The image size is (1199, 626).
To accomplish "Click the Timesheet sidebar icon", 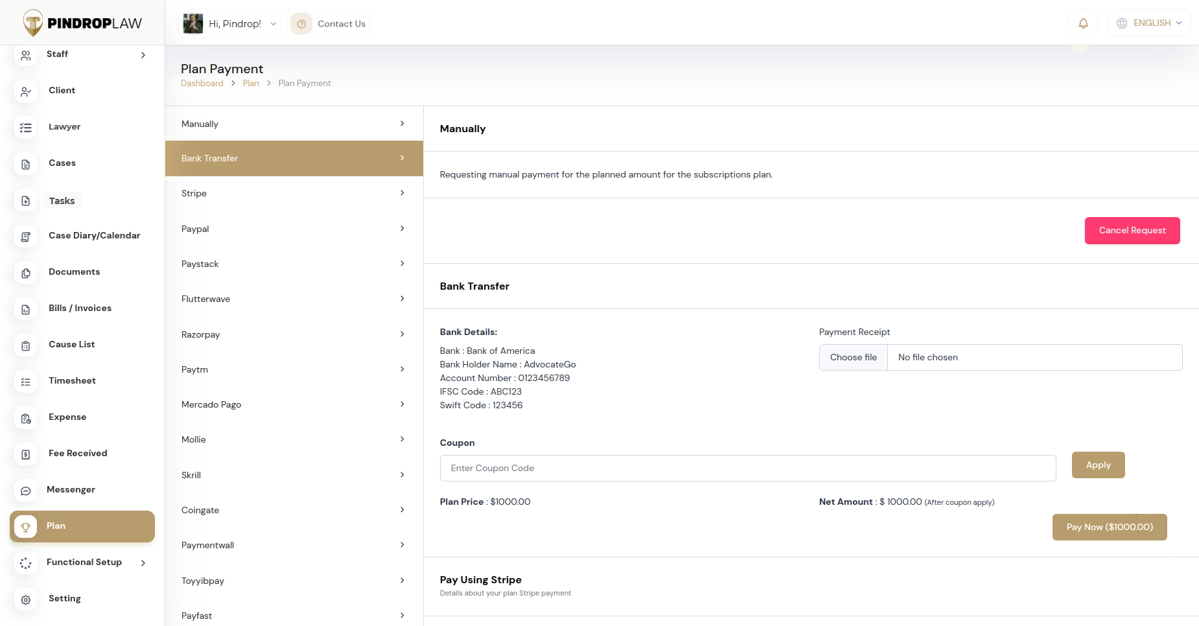I will [25, 382].
